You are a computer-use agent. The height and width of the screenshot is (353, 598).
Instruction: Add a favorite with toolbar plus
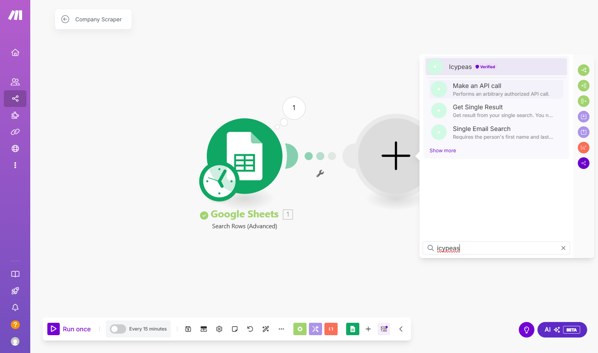(x=368, y=329)
